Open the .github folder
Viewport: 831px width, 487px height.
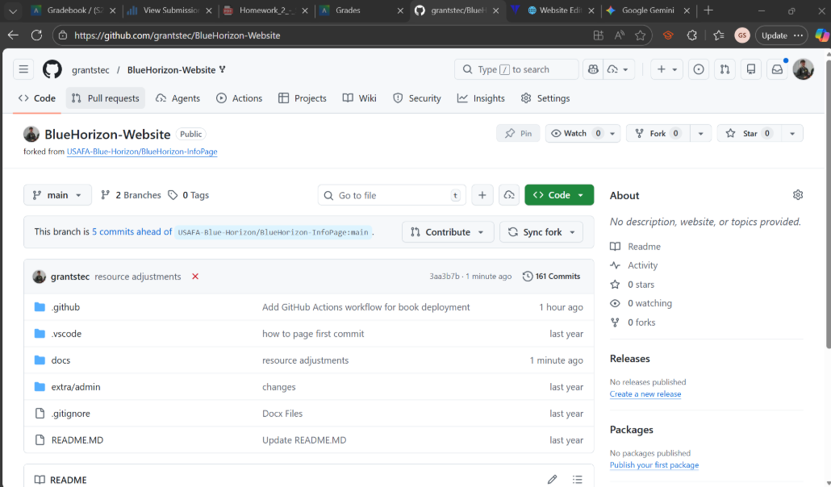point(65,307)
